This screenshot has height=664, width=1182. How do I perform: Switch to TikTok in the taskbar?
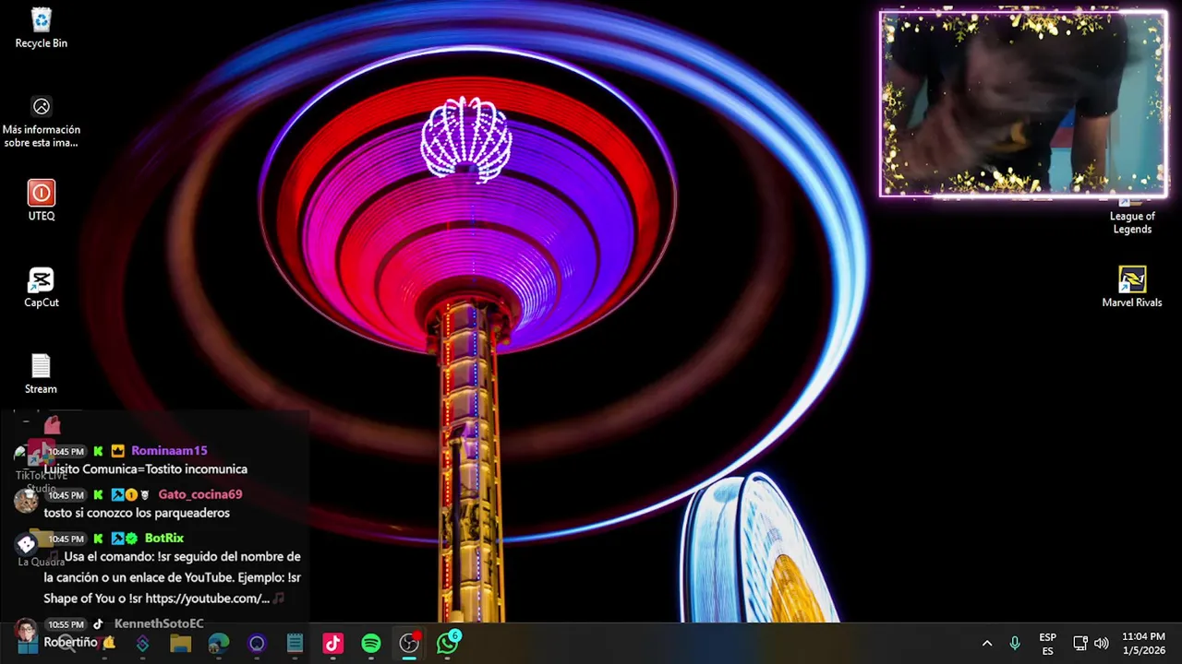tap(333, 644)
